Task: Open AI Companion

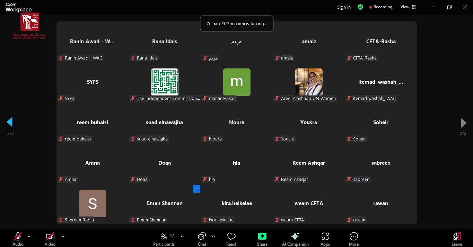Action: (295, 239)
